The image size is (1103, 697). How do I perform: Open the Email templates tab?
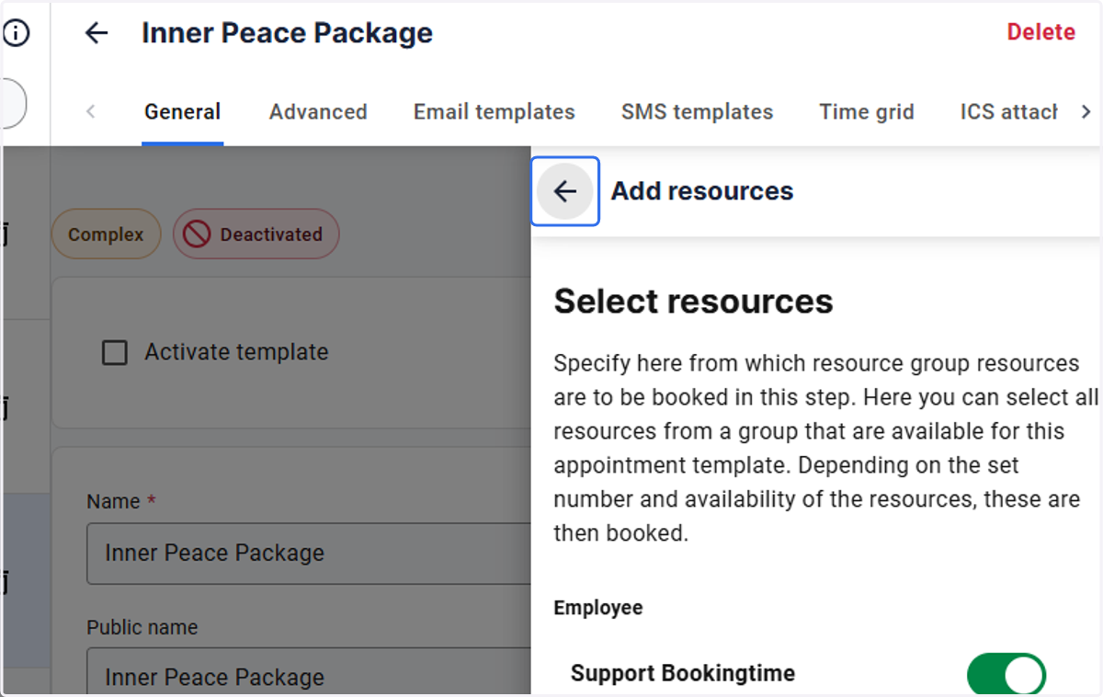point(495,112)
